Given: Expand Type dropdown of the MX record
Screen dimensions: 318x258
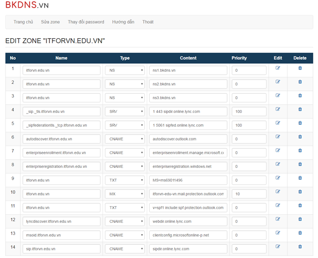Looking at the screenshot, I should click(x=125, y=194).
